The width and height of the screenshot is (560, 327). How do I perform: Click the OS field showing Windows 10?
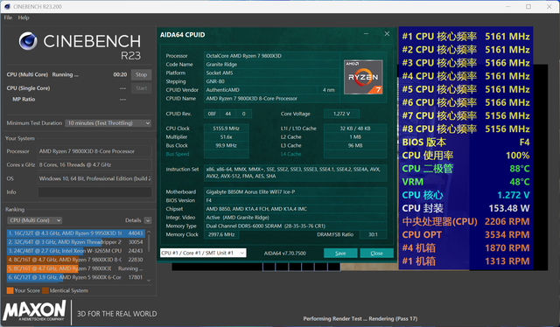coord(94,178)
